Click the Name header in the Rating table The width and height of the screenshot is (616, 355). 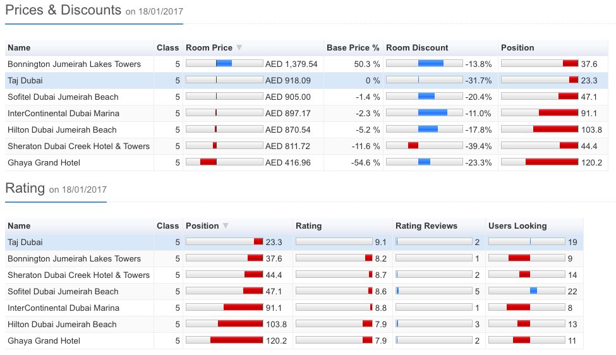(x=19, y=226)
